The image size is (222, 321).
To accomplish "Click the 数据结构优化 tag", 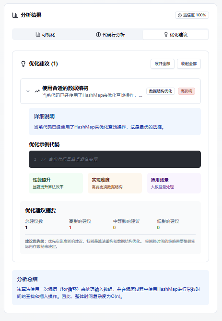I will tap(161, 91).
